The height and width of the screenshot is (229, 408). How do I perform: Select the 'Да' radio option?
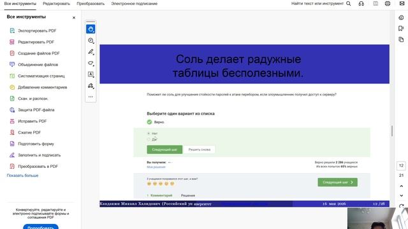click(x=149, y=140)
